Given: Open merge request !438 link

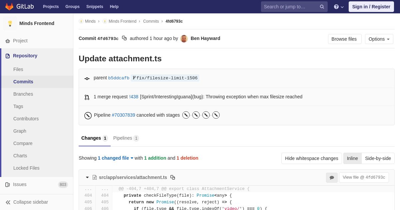Looking at the screenshot, I should coord(134,97).
